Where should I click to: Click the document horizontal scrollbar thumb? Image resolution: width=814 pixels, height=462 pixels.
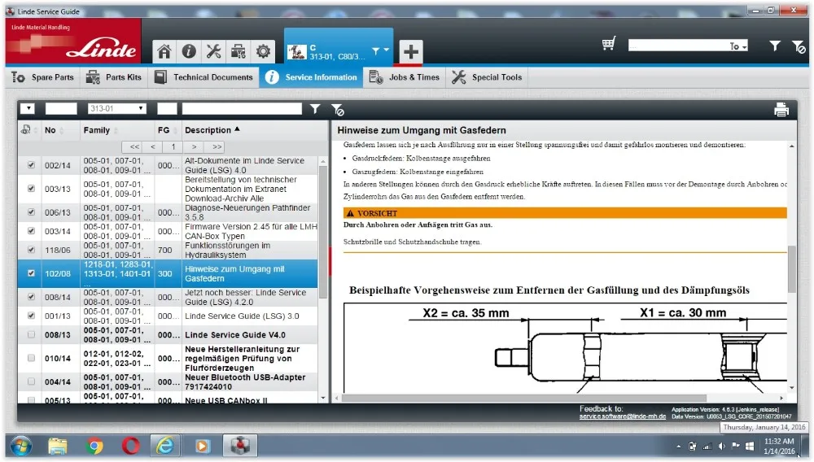[x=523, y=398]
